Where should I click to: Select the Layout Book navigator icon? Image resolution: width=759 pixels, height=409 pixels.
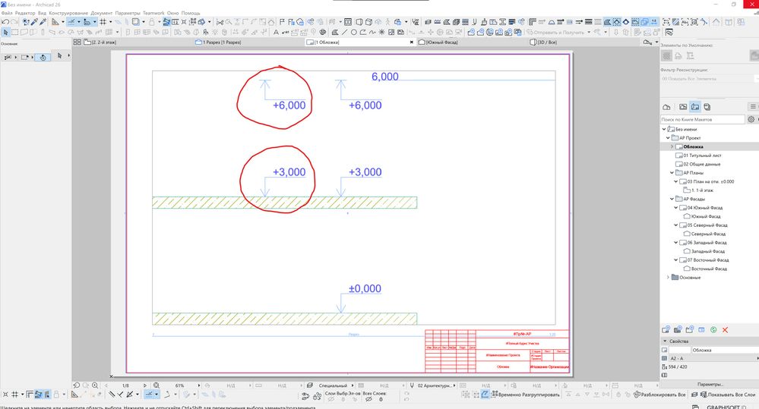point(695,107)
